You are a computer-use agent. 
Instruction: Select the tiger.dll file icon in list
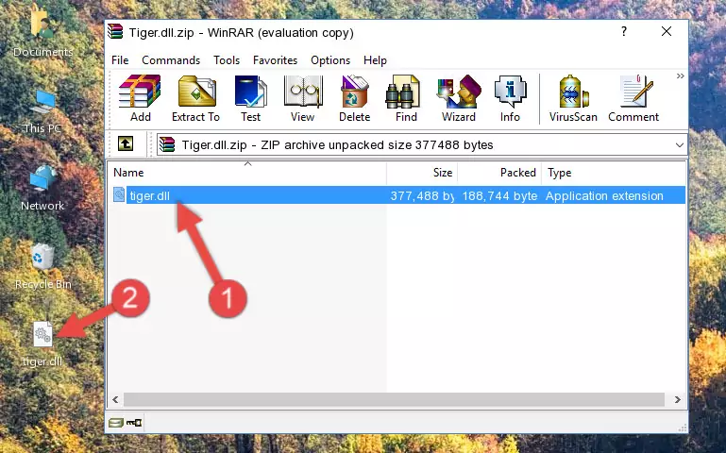(119, 195)
